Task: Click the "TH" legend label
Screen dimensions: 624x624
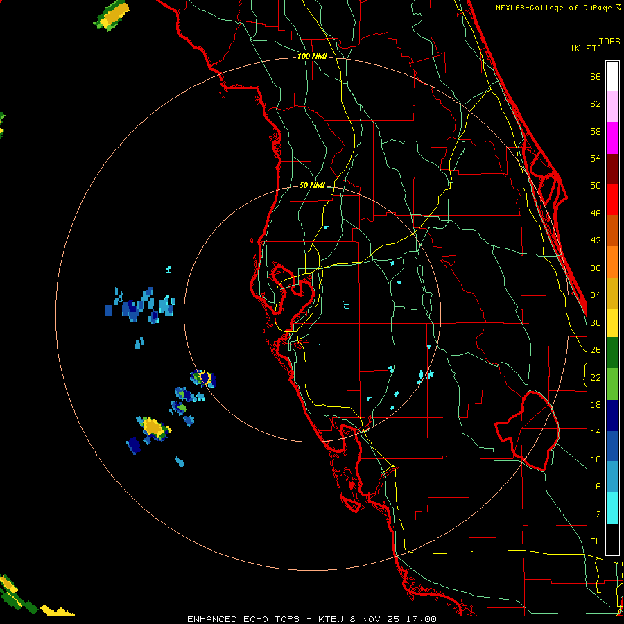Action: 596,541
